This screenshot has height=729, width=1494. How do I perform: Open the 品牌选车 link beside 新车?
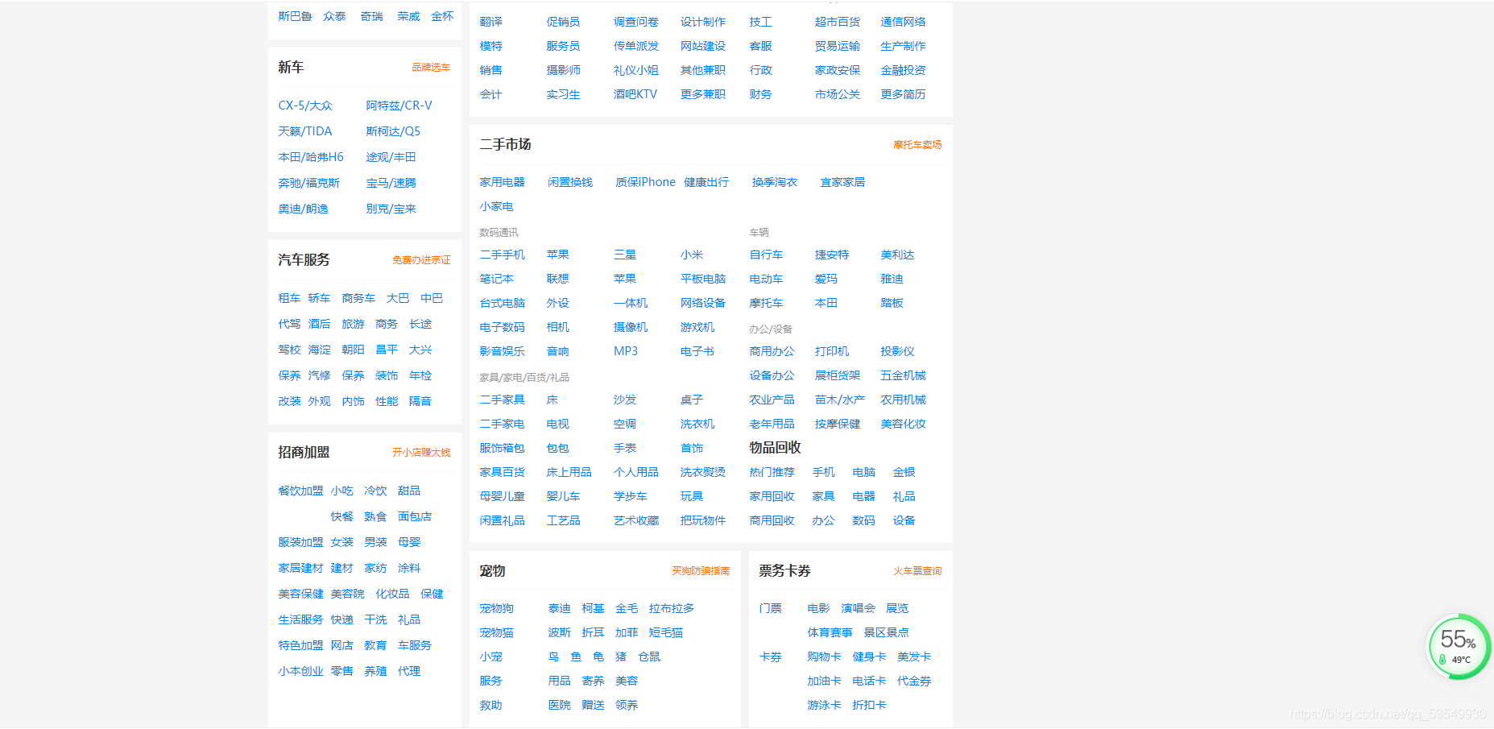tap(431, 68)
